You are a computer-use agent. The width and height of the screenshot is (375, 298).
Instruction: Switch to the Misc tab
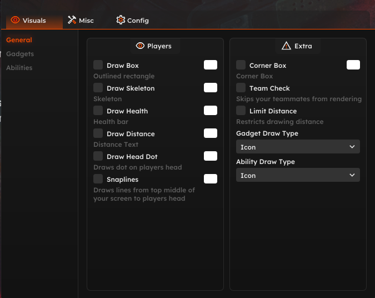[x=81, y=21]
